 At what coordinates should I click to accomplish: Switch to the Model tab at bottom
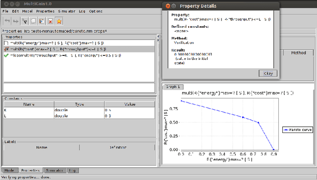click(9, 170)
